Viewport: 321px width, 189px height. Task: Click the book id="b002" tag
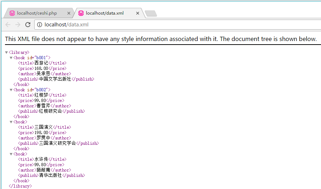click(32, 90)
